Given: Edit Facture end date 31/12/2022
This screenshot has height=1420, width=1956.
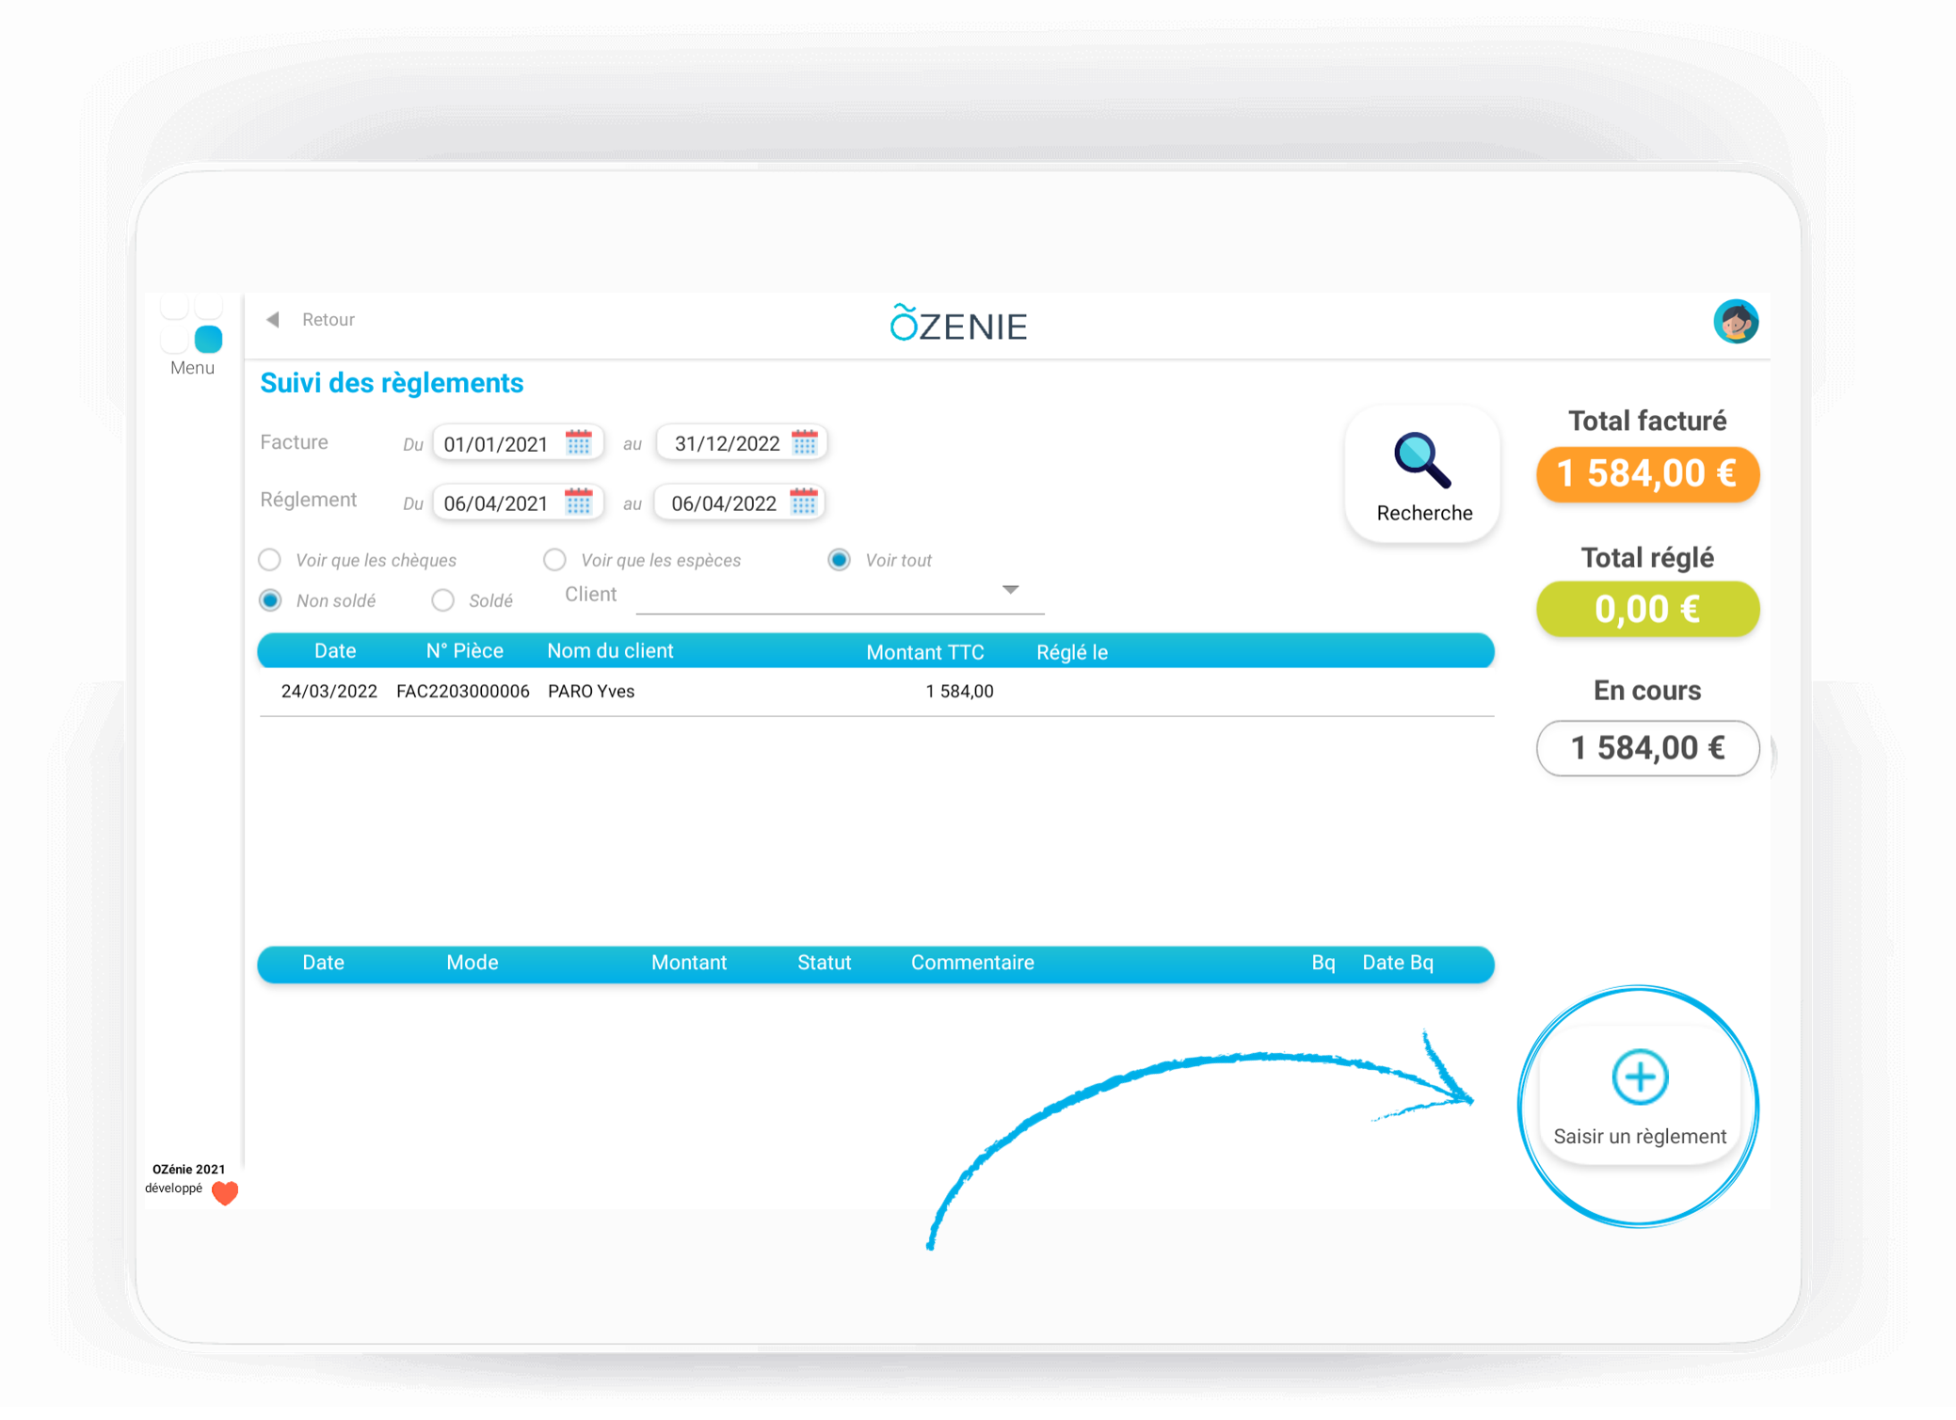Looking at the screenshot, I should point(727,444).
